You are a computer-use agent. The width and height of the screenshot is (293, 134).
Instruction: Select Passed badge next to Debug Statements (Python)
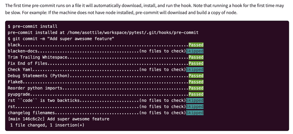tap(196, 76)
